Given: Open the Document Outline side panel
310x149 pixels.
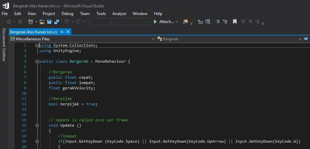Looking at the screenshot, I should (4, 45).
